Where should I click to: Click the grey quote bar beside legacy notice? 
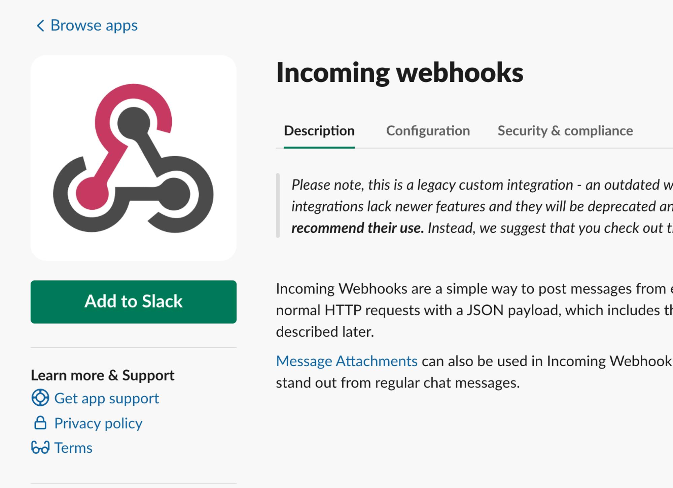[278, 206]
